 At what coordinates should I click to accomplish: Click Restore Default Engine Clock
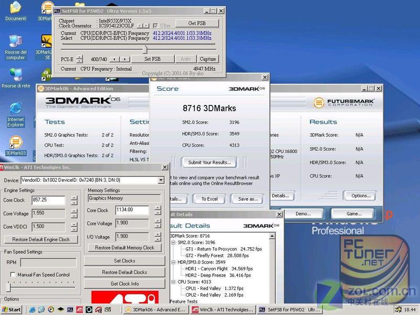[41, 239]
